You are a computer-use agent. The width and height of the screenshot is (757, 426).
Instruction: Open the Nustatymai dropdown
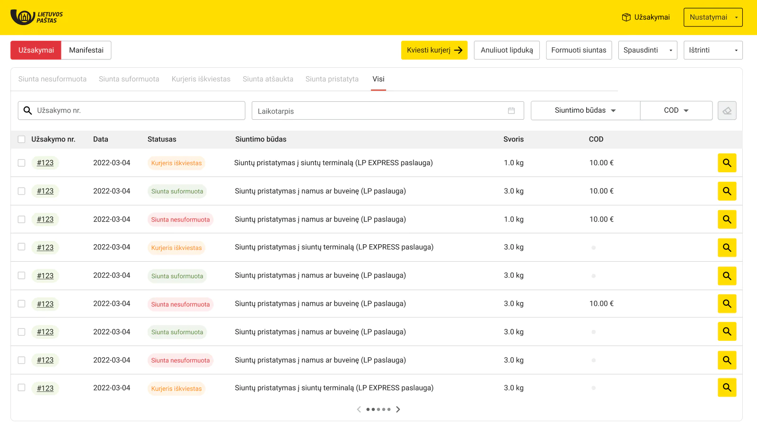pyautogui.click(x=713, y=18)
